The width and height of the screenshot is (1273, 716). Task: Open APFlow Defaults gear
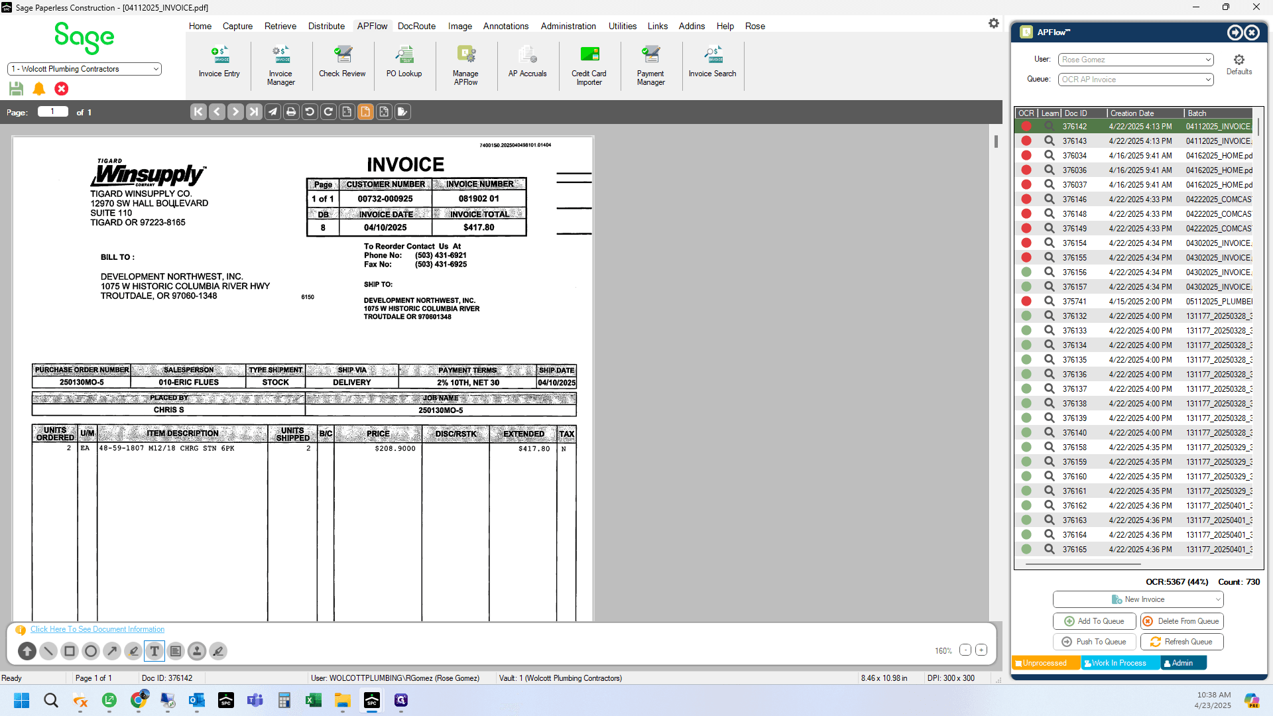(1239, 64)
